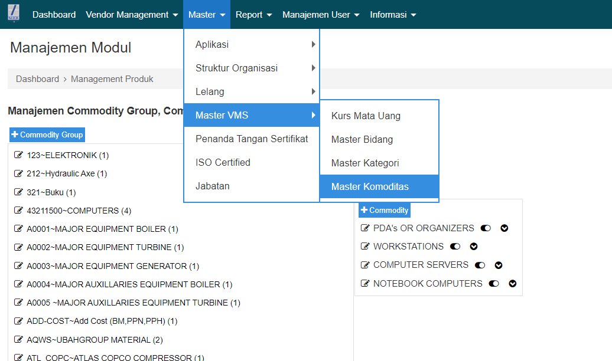
Task: Open the Vendor Management dropdown
Action: click(x=132, y=15)
